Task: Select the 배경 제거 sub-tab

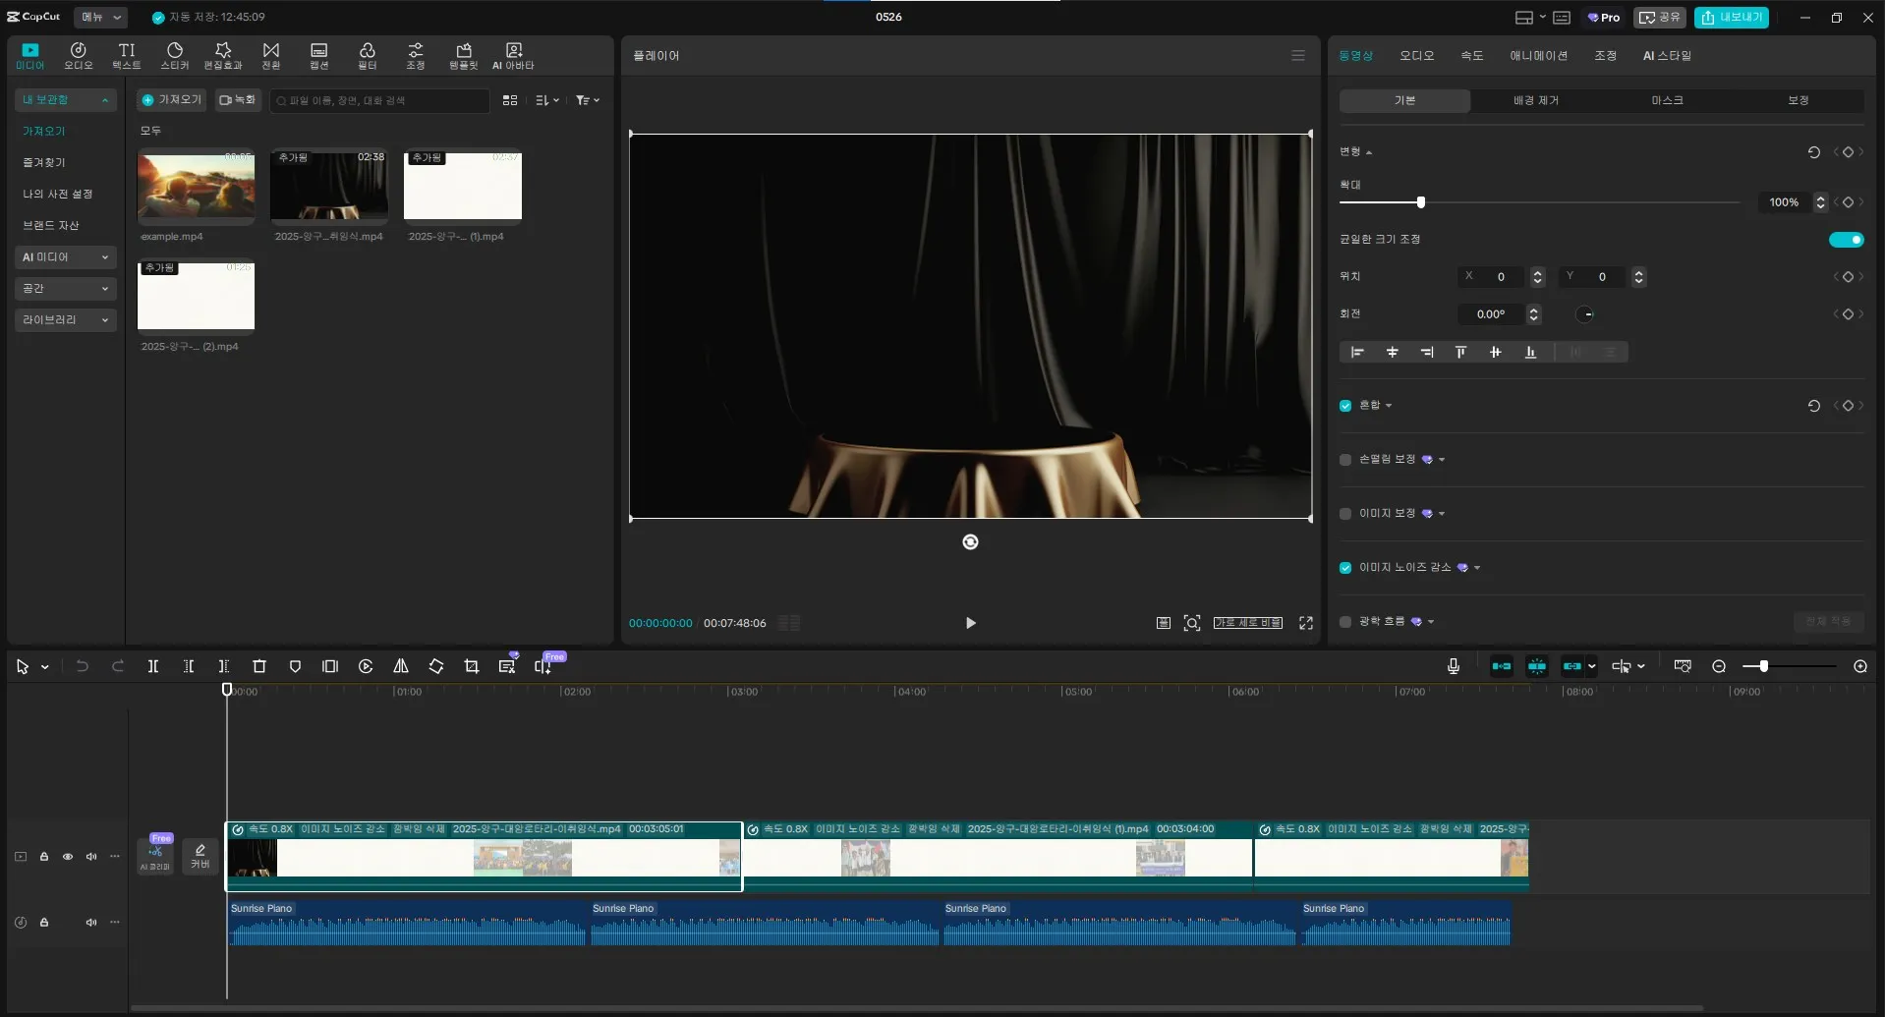Action: point(1536,100)
